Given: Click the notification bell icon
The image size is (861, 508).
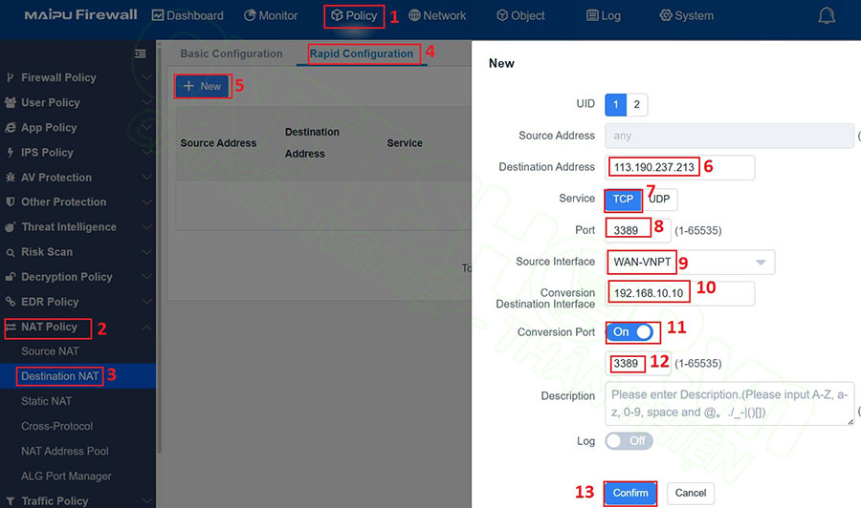Looking at the screenshot, I should [827, 16].
